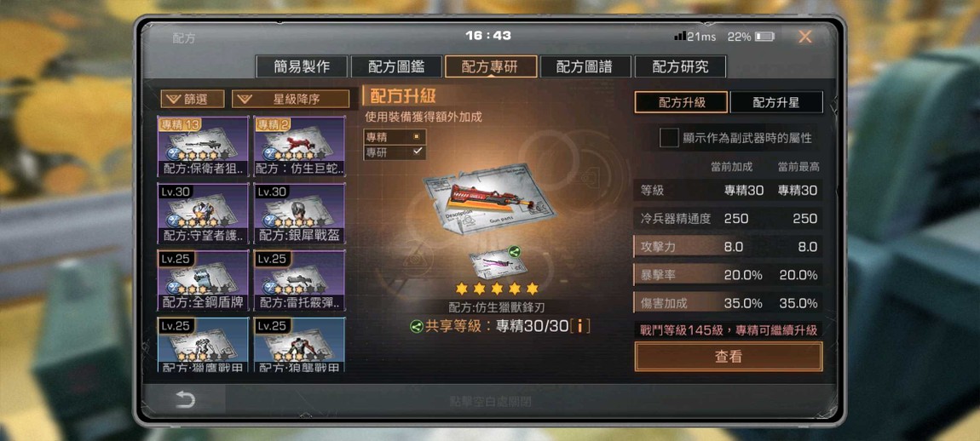The width and height of the screenshot is (980, 441).
Task: Click the 查看 button
Action: click(x=728, y=357)
